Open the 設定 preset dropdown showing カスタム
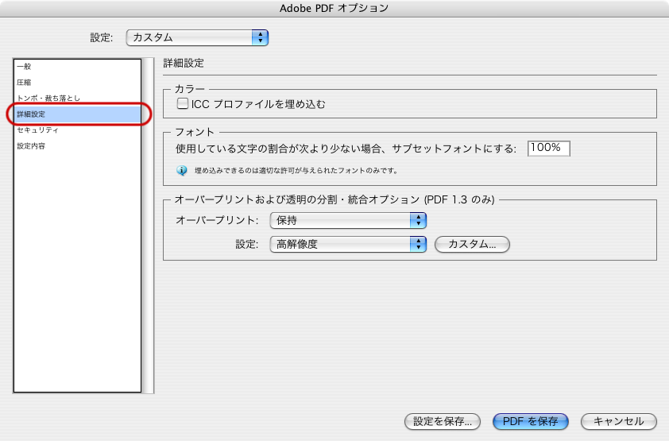This screenshot has width=669, height=441. (x=197, y=37)
